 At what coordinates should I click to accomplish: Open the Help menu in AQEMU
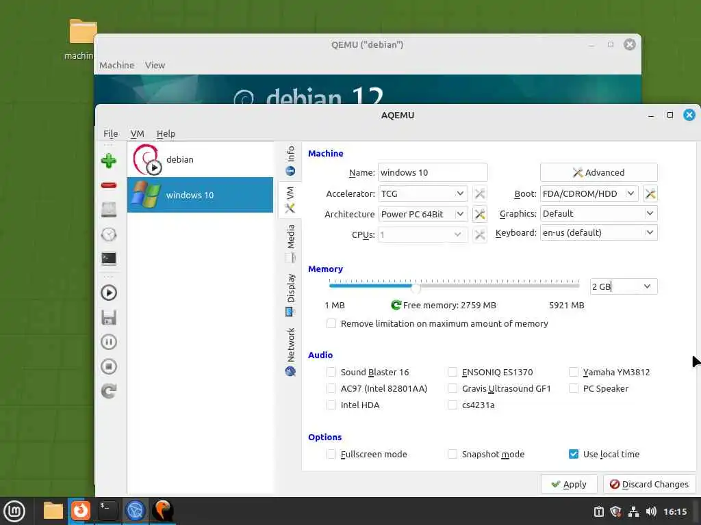166,133
